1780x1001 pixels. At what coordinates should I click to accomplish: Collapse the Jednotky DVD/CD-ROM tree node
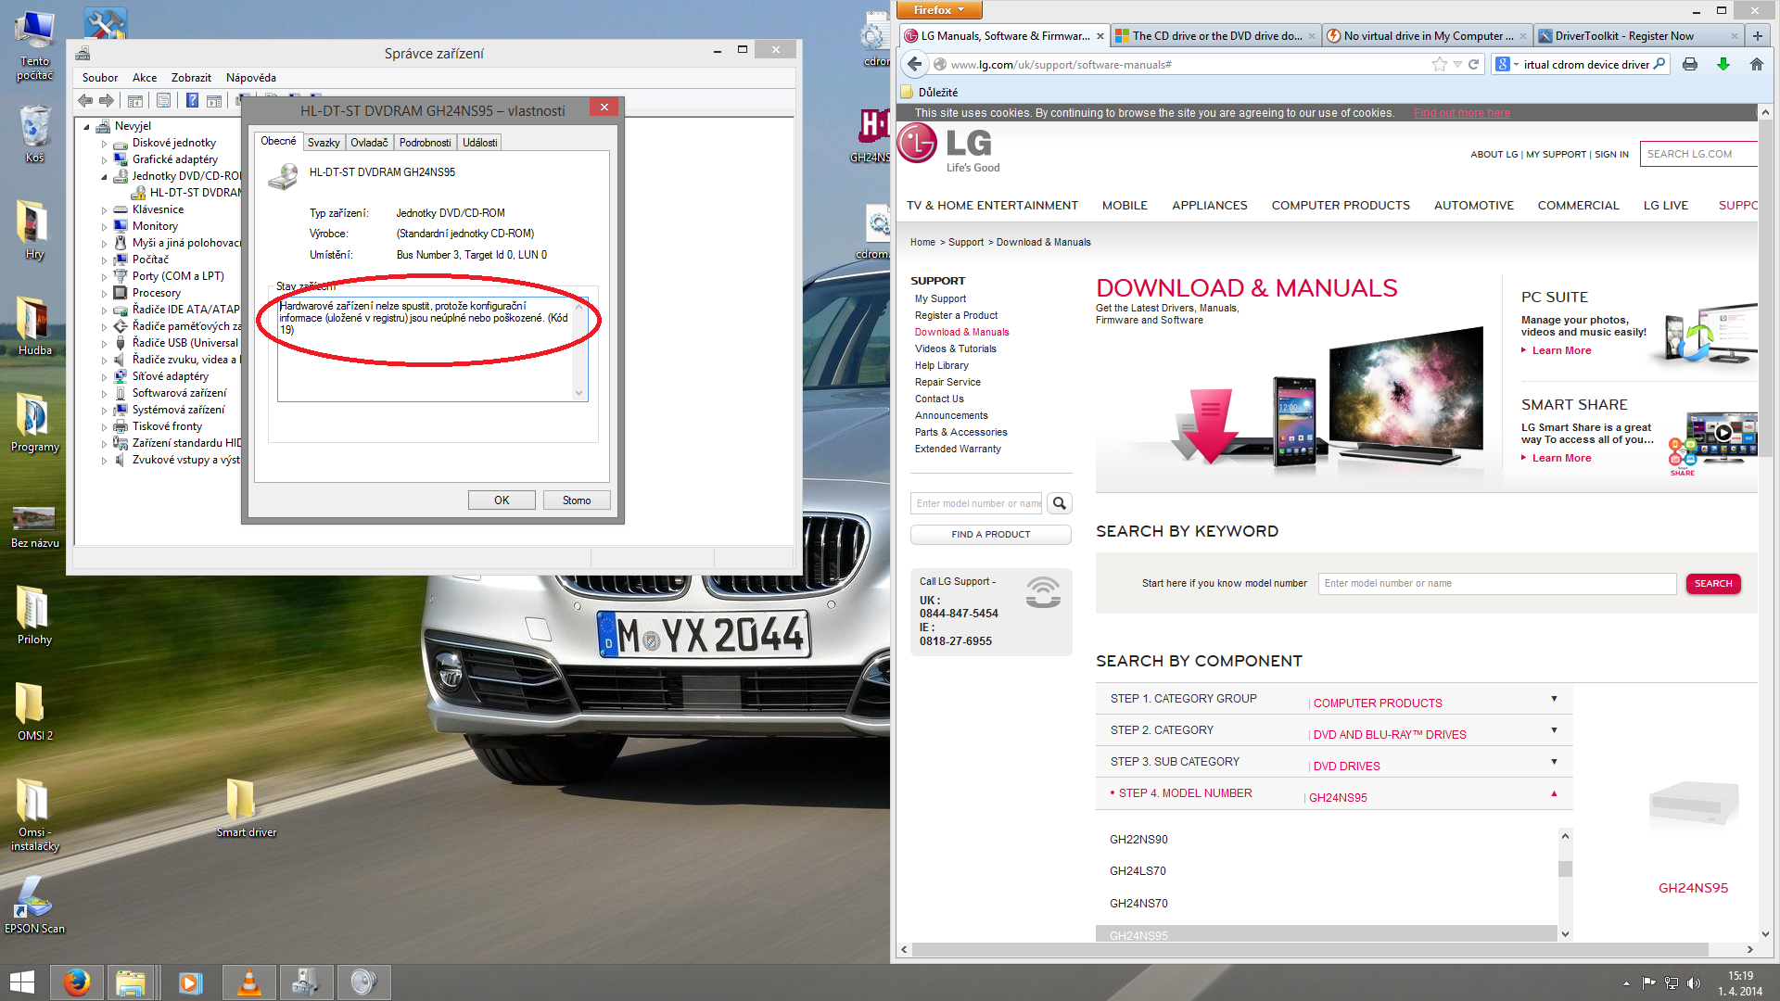104,177
